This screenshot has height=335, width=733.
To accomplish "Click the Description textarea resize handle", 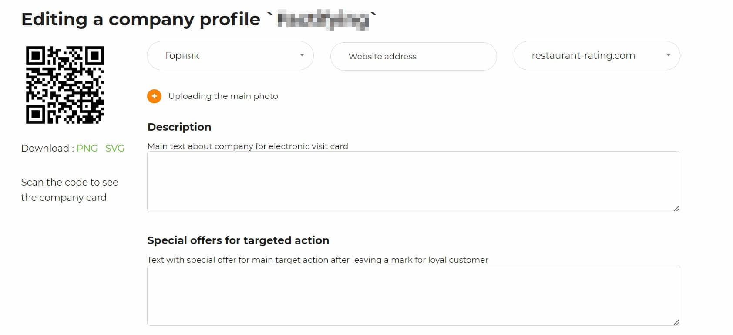I will click(676, 209).
